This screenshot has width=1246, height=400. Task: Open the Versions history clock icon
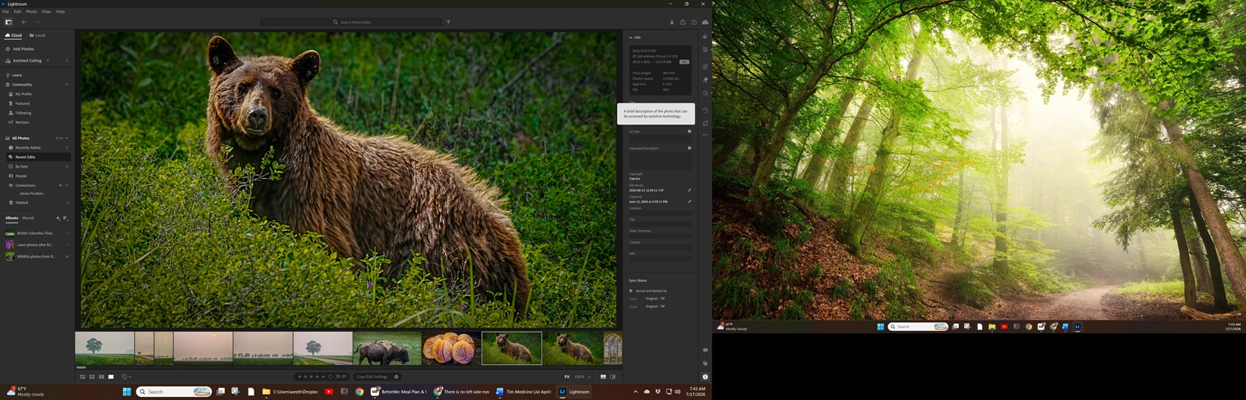[705, 110]
